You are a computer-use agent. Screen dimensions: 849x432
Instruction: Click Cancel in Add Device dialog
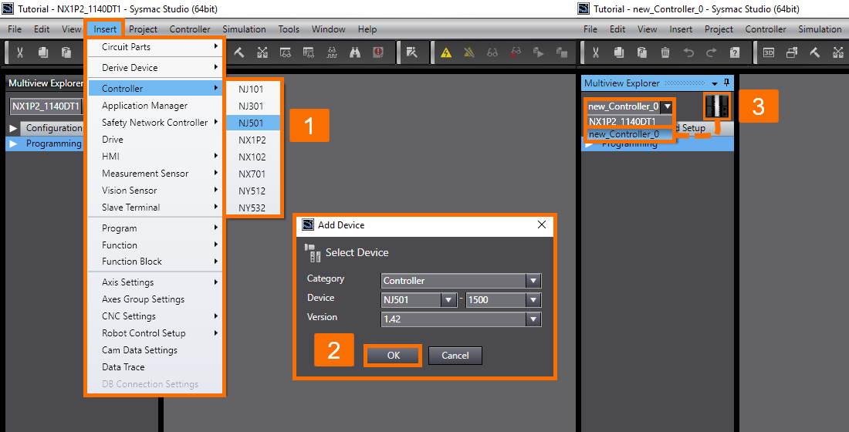coord(455,356)
